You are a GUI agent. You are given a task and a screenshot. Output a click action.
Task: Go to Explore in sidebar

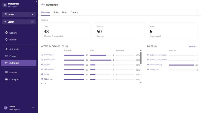[x=19, y=33]
